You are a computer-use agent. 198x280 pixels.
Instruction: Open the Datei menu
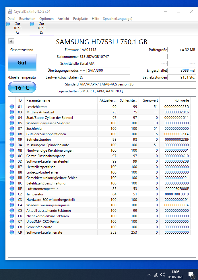click(11, 19)
